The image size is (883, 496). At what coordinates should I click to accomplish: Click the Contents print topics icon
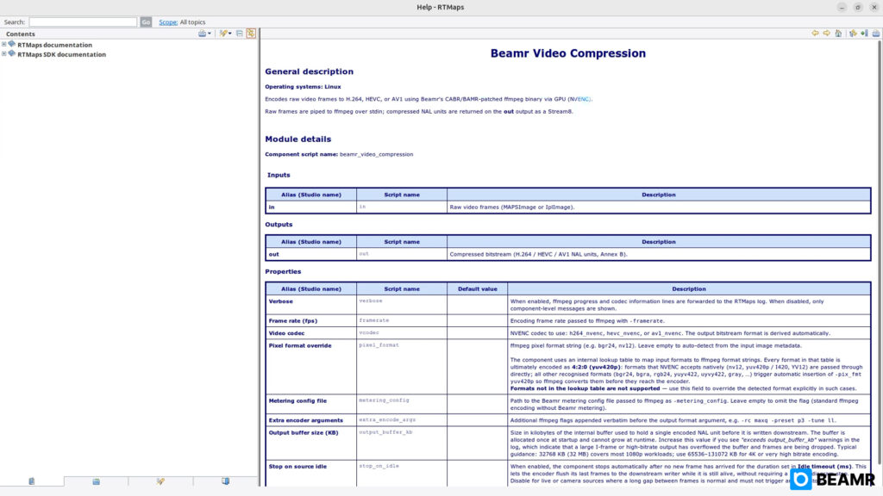point(202,34)
